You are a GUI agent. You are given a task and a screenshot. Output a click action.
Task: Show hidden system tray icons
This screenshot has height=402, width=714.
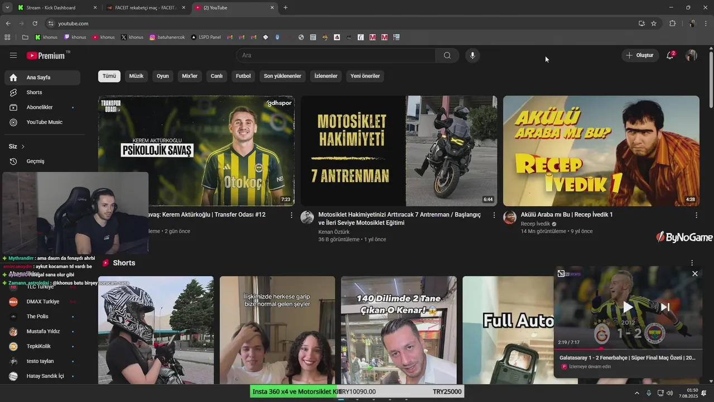pos(637,393)
